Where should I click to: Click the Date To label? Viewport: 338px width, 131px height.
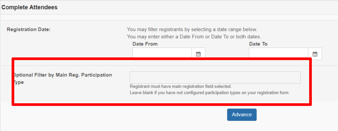258,44
